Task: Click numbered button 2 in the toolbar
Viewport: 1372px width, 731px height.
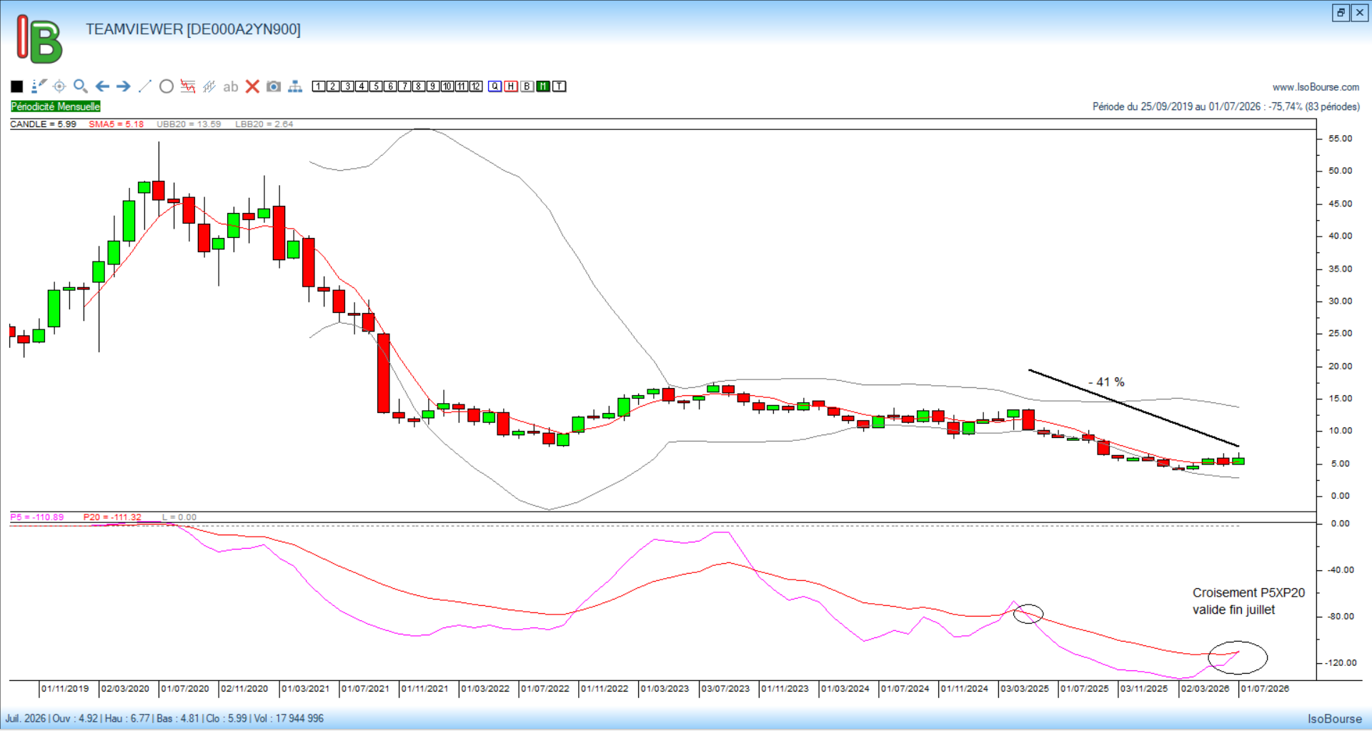Action: click(333, 86)
